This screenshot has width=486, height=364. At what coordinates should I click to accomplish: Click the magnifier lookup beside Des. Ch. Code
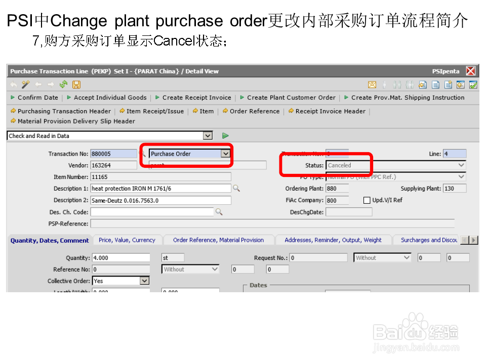click(x=219, y=212)
